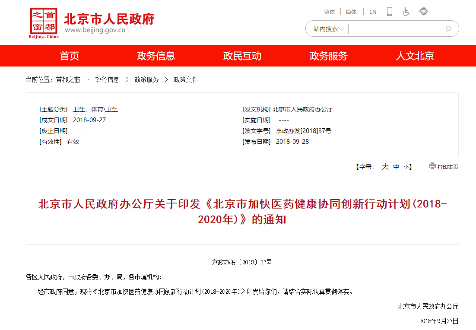The image size is (476, 330).
Task: Open the 政务信息 navigation tab
Action: point(156,56)
